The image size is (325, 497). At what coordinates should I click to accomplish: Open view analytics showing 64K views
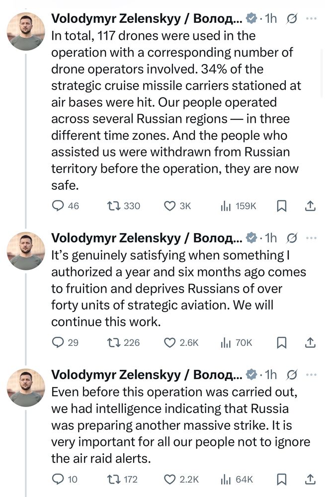tap(226, 479)
